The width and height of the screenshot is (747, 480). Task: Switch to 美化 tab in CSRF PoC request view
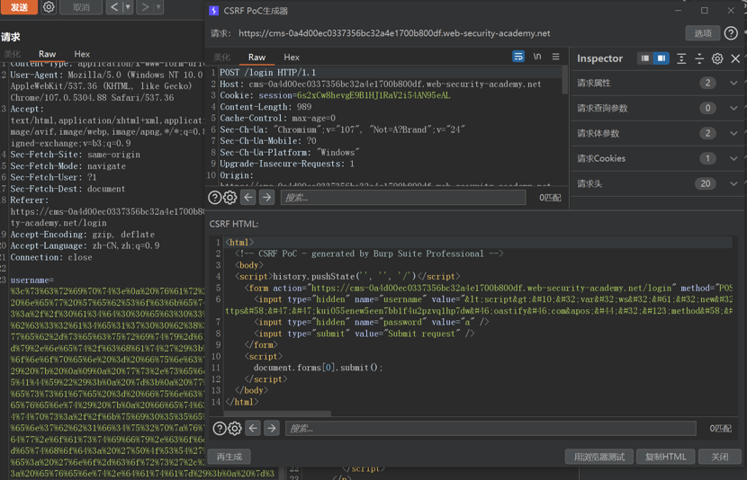pyautogui.click(x=221, y=58)
